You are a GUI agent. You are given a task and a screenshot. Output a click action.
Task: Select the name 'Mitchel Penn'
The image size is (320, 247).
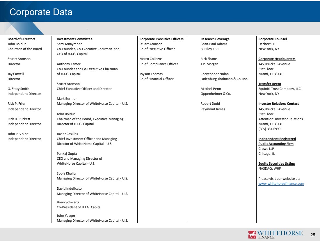211,89
